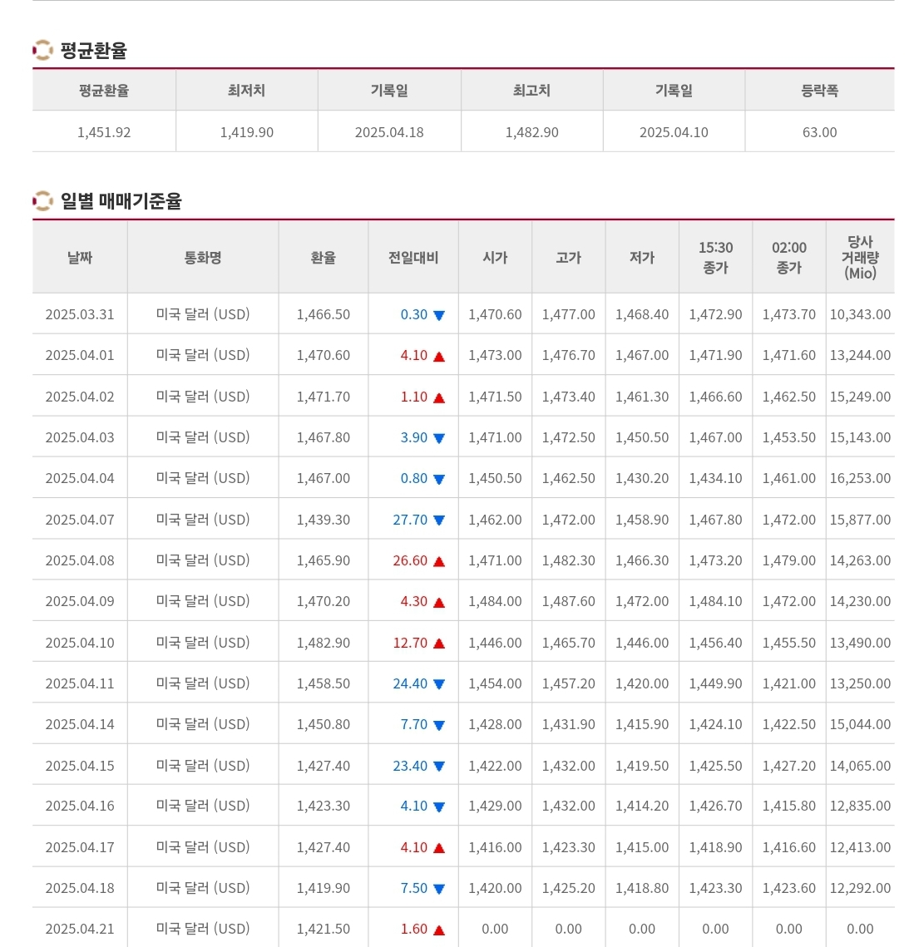Select the trading volume 16,253.00 cell

click(x=860, y=479)
